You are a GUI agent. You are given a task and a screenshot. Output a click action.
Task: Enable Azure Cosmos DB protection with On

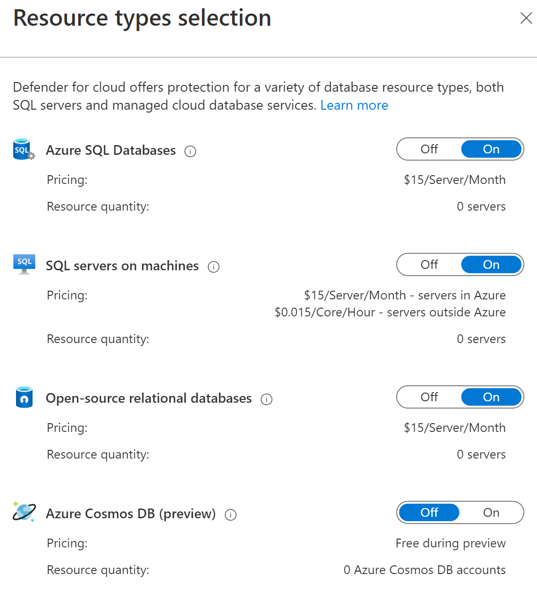pyautogui.click(x=491, y=513)
